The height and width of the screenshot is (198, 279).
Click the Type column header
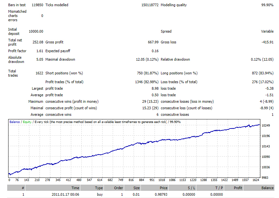92,188
